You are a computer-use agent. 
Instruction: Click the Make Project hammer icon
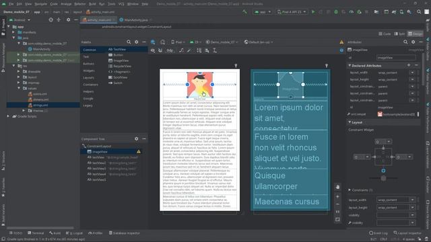click(244, 12)
